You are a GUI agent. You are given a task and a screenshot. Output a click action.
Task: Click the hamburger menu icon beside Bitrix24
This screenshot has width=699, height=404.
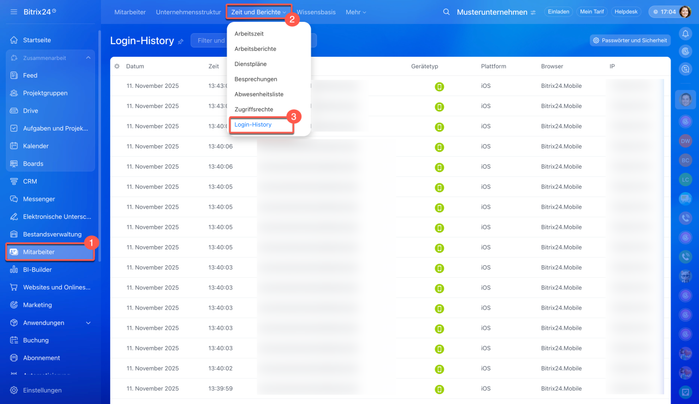click(14, 11)
